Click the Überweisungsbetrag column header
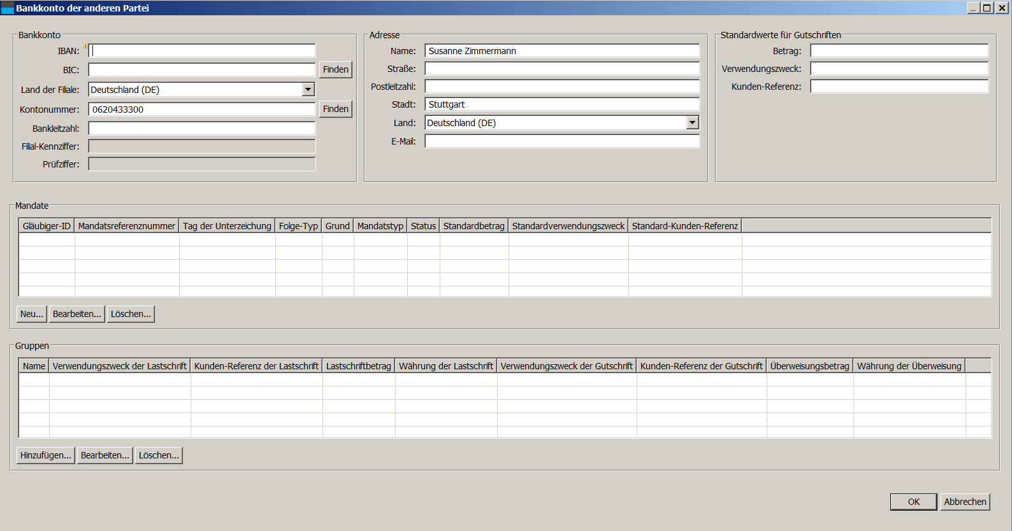 (x=810, y=366)
